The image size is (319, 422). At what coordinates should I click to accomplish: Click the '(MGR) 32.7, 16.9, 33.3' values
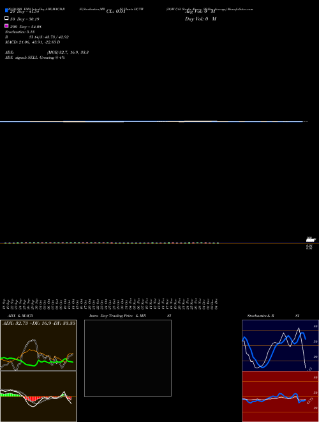coord(68,52)
